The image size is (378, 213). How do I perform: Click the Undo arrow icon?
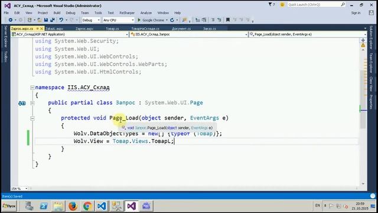coord(61,20)
